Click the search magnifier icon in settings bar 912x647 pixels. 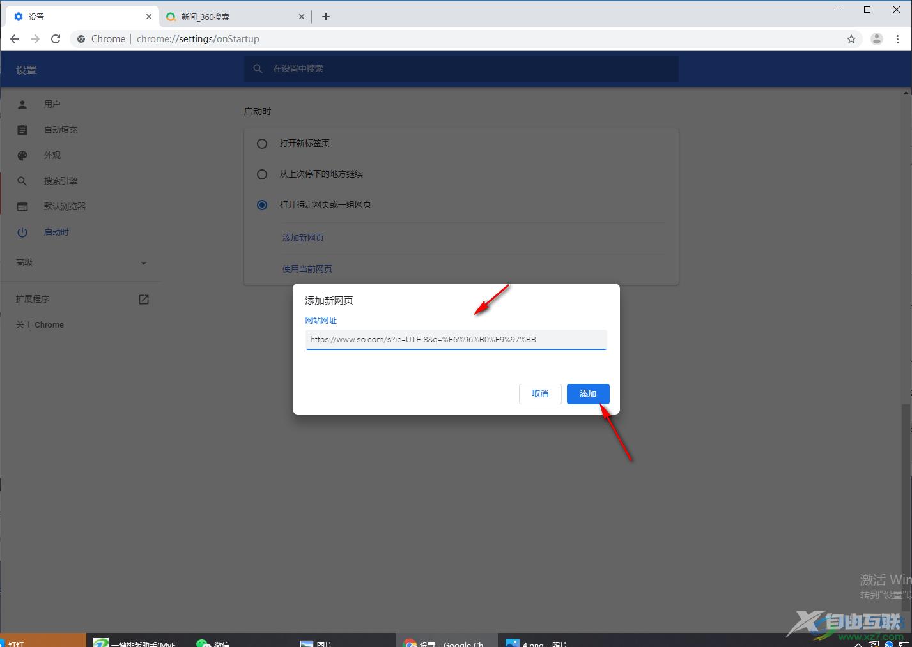pos(258,68)
